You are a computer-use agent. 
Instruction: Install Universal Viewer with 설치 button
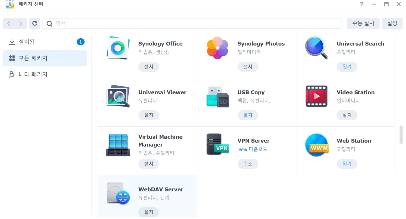point(149,115)
